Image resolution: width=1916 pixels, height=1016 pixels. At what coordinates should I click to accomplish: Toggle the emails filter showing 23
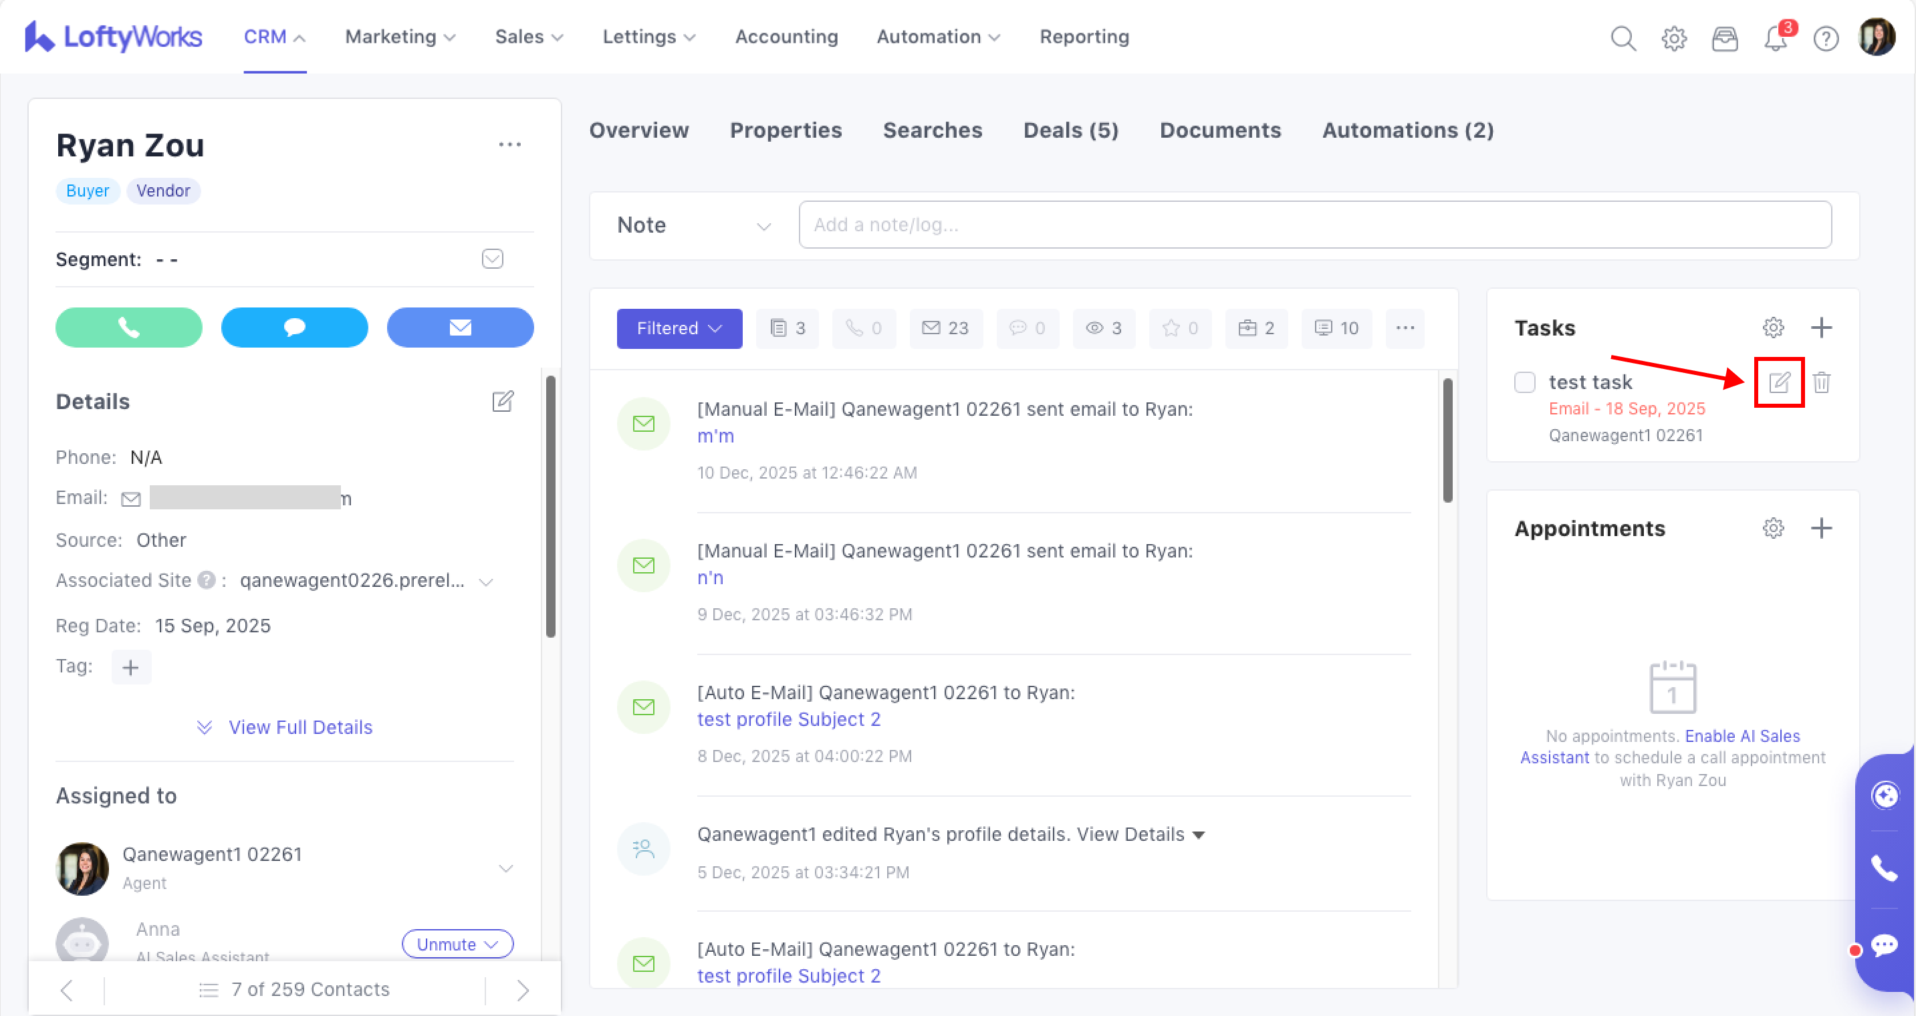point(945,328)
